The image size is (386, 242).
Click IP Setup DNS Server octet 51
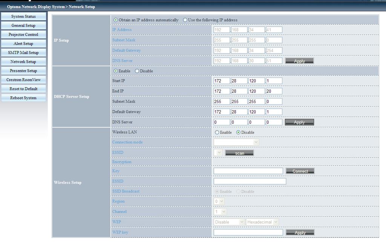pyautogui.click(x=274, y=61)
